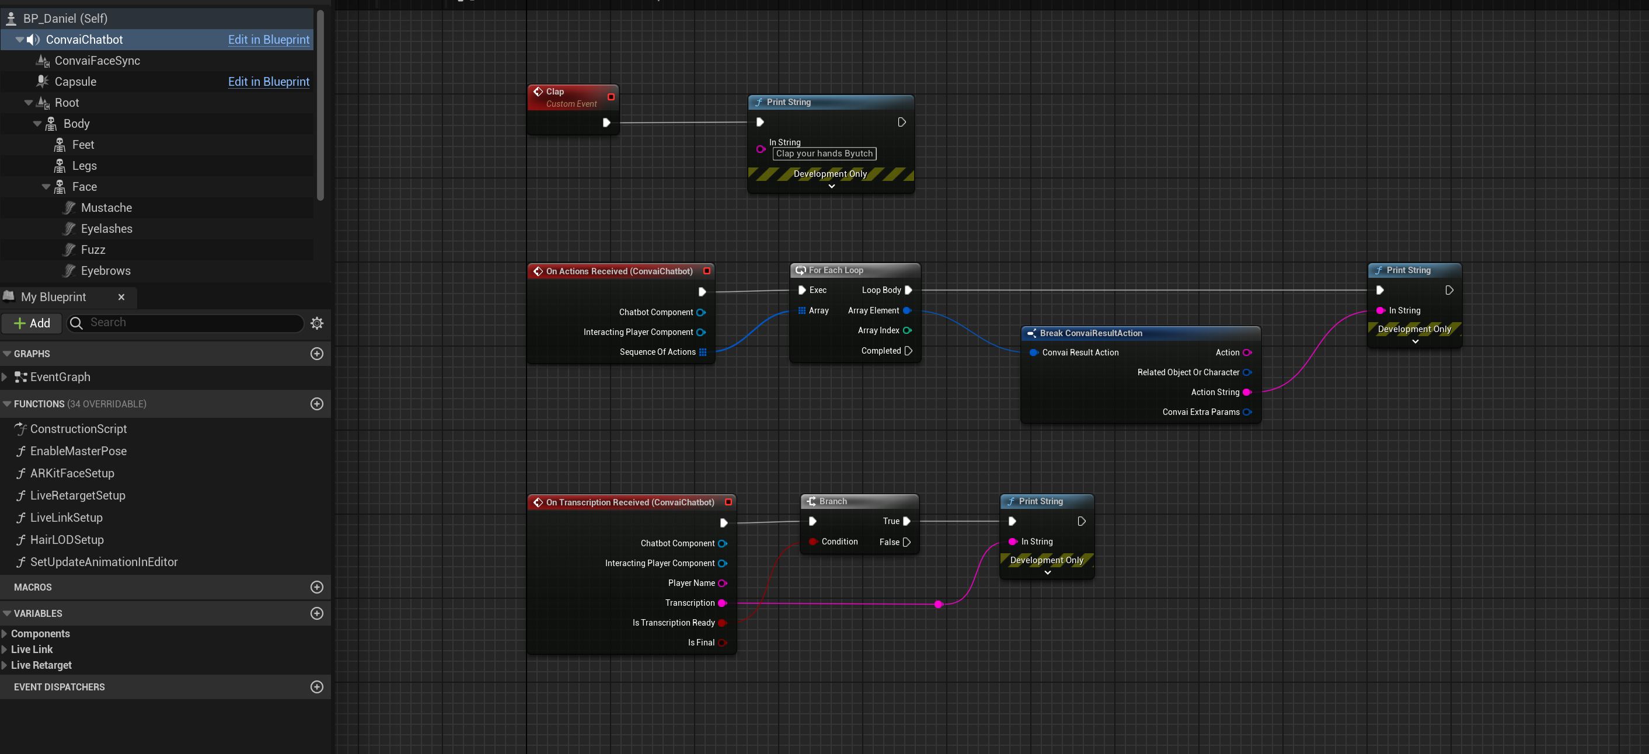Expand Transcription Print String advanced chevron
This screenshot has height=754, width=1649.
(x=1047, y=573)
